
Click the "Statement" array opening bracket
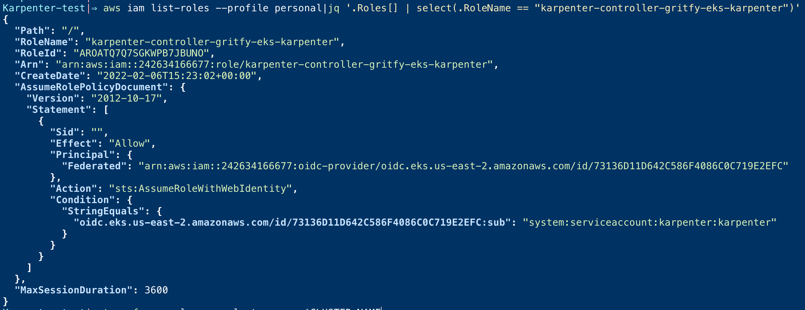[x=106, y=110]
